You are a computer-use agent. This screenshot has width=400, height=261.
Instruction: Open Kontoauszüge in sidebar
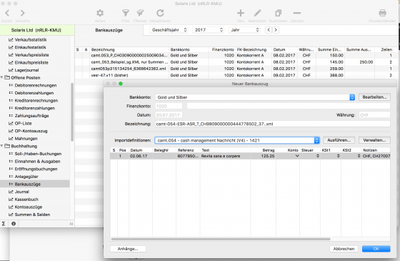point(29,207)
